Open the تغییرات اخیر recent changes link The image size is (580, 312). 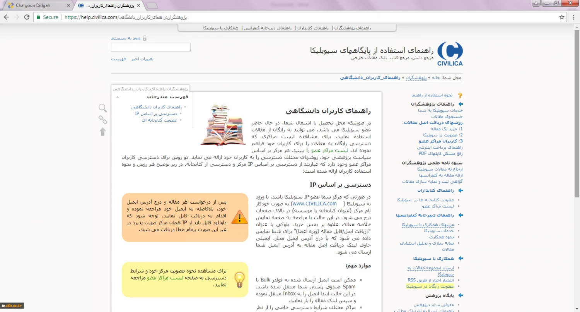pos(142,59)
